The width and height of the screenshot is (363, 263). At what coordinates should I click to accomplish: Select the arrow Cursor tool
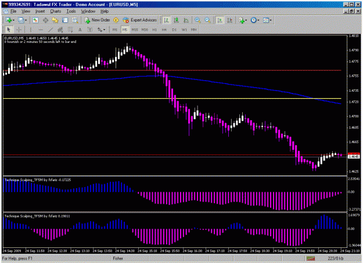(x=9, y=30)
